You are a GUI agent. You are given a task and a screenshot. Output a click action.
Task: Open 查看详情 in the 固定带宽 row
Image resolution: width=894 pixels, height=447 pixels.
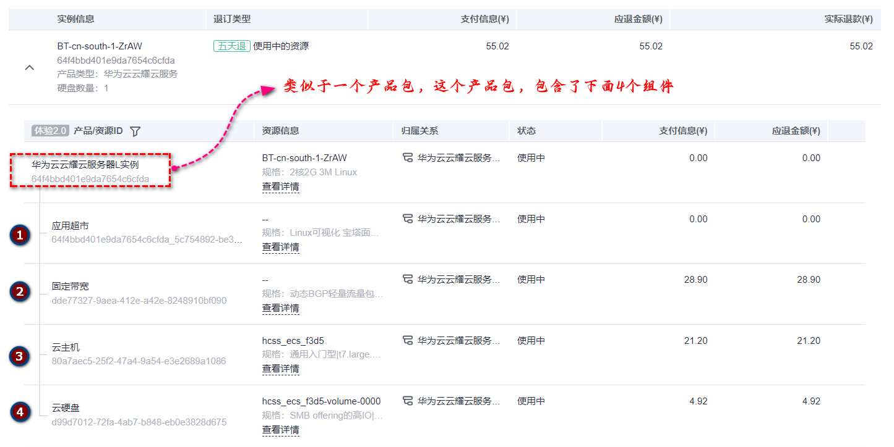click(281, 307)
